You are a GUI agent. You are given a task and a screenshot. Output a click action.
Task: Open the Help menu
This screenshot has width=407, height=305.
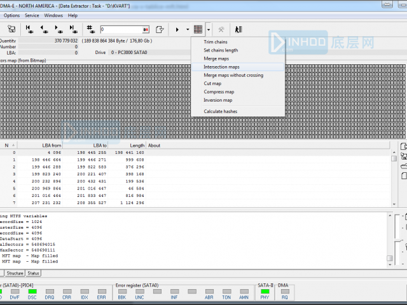(x=73, y=15)
